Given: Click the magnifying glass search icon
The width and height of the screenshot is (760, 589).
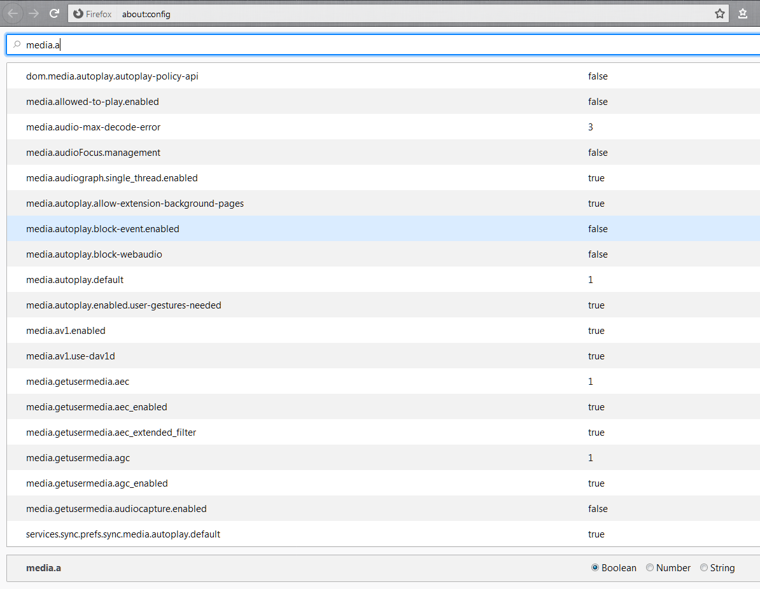Looking at the screenshot, I should 16,44.
